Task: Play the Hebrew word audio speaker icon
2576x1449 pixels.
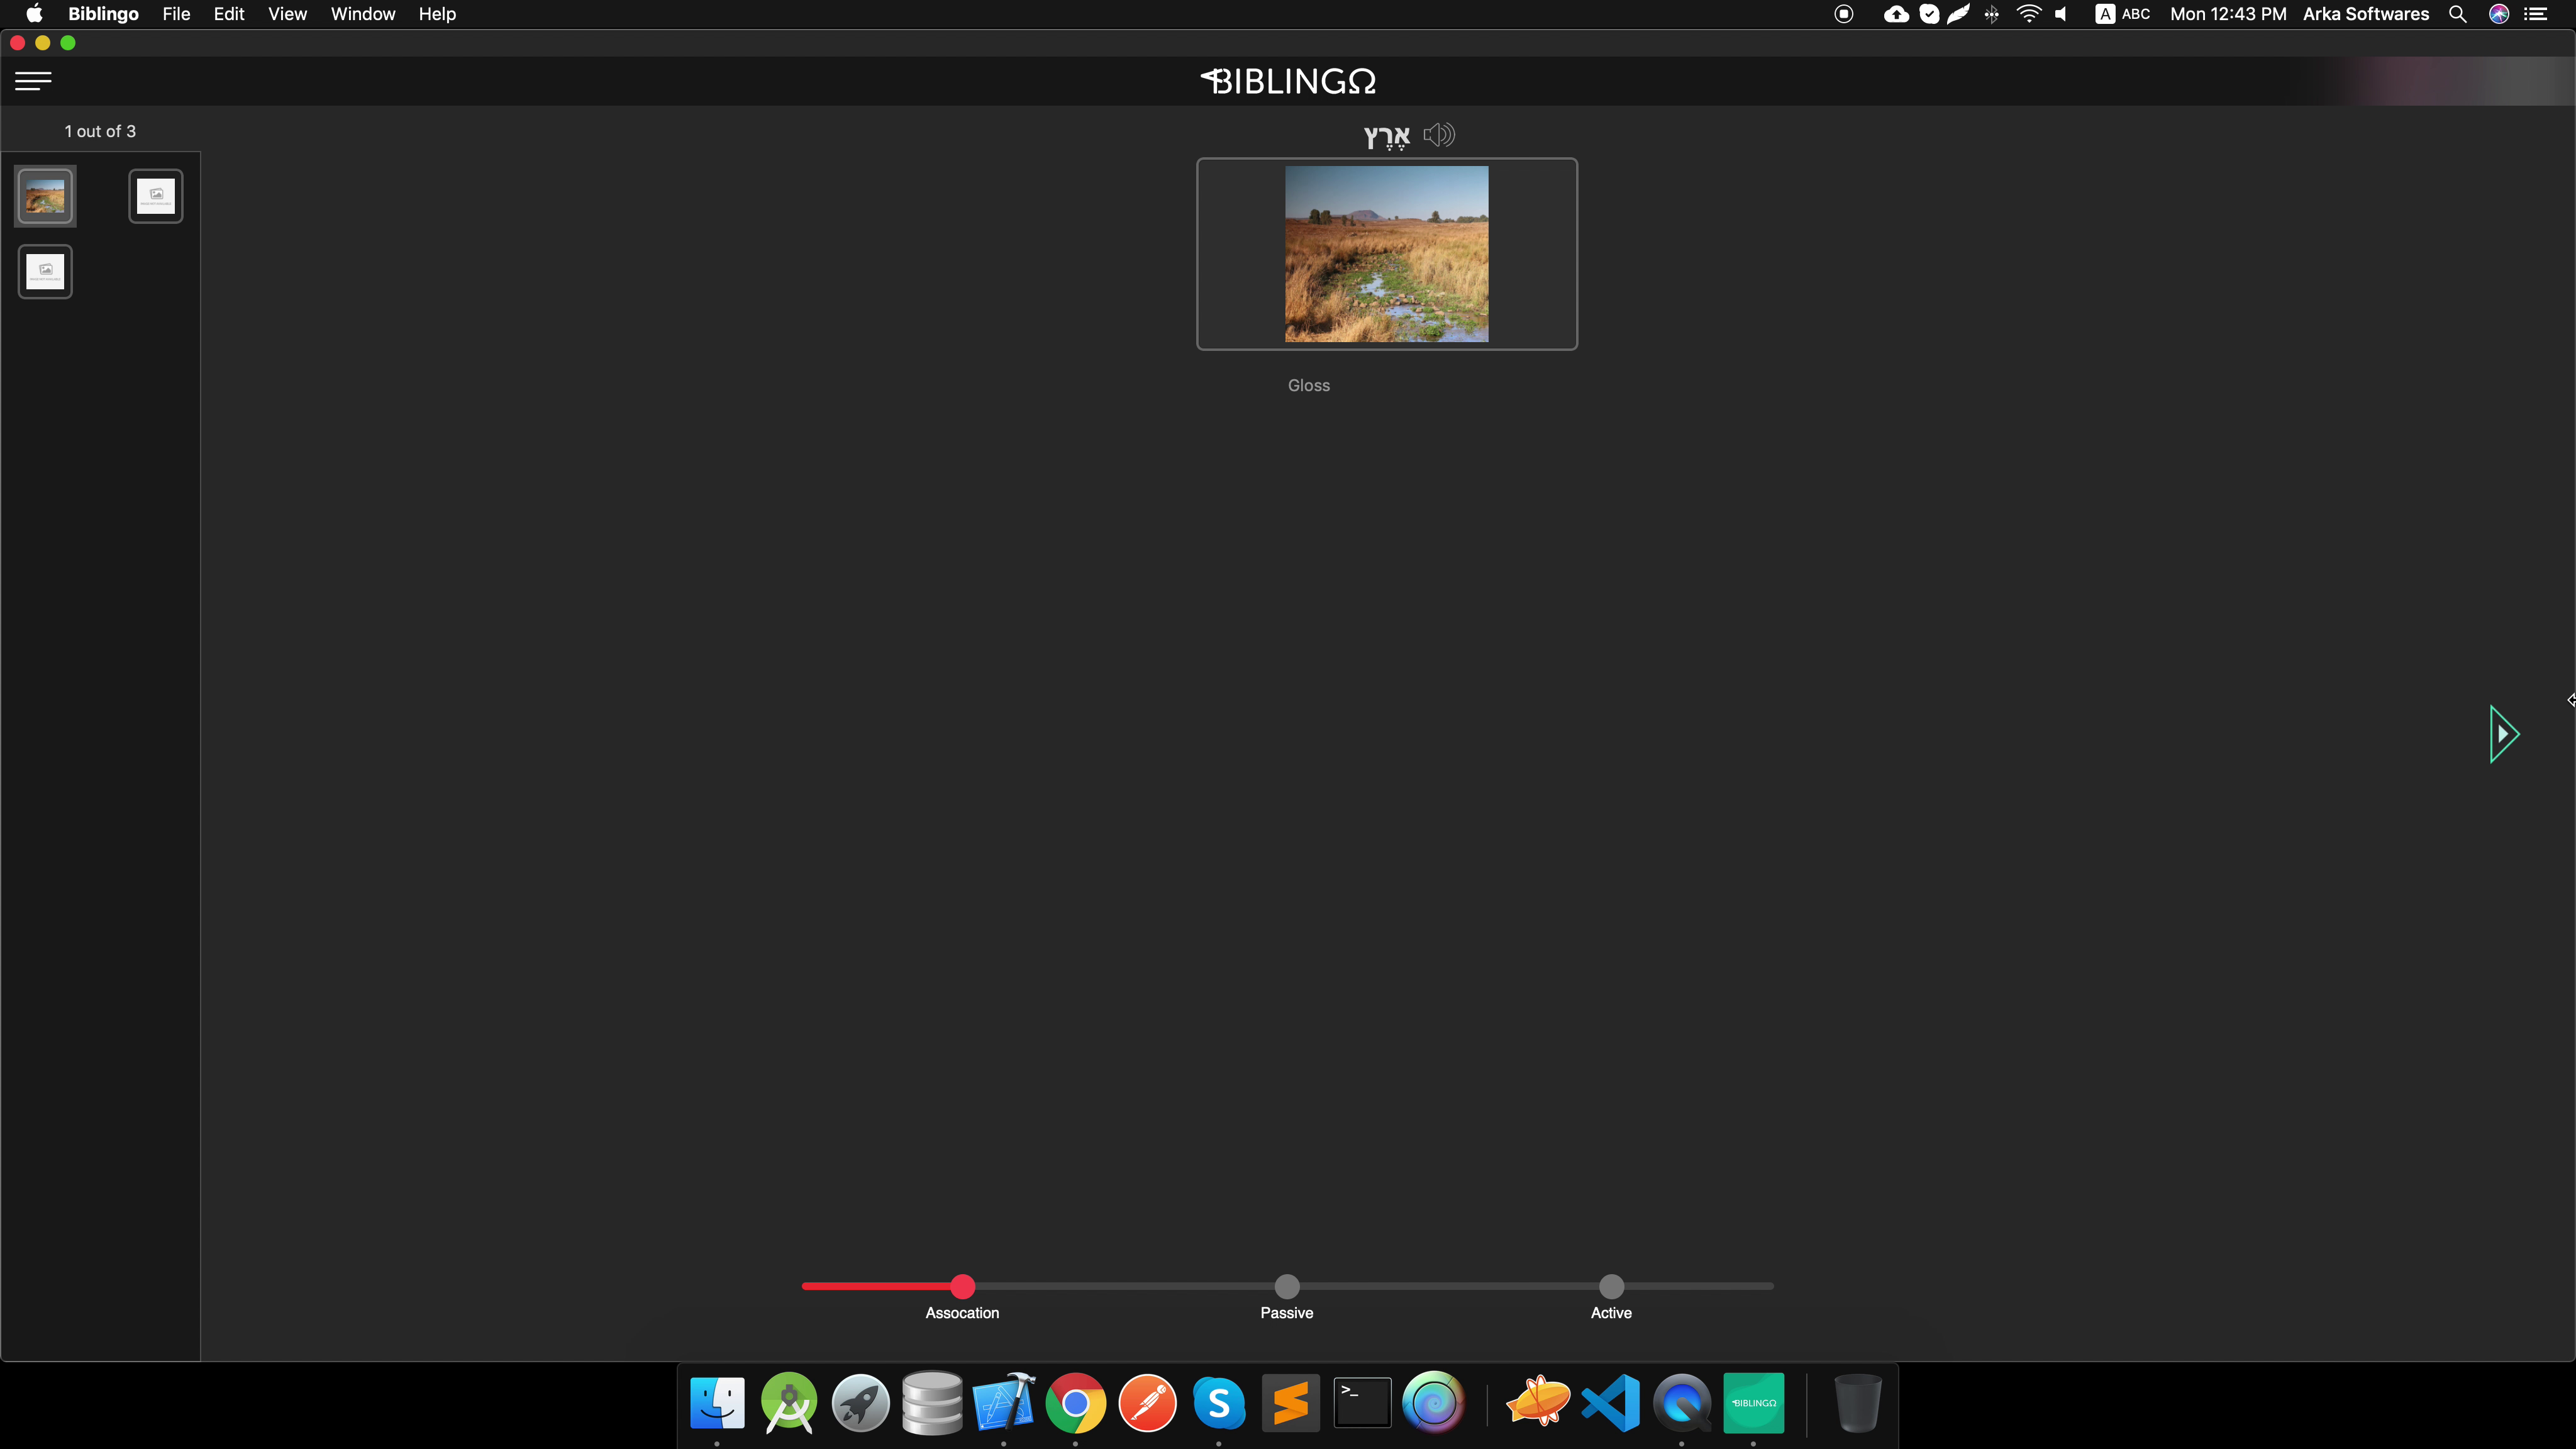Action: coord(1439,135)
